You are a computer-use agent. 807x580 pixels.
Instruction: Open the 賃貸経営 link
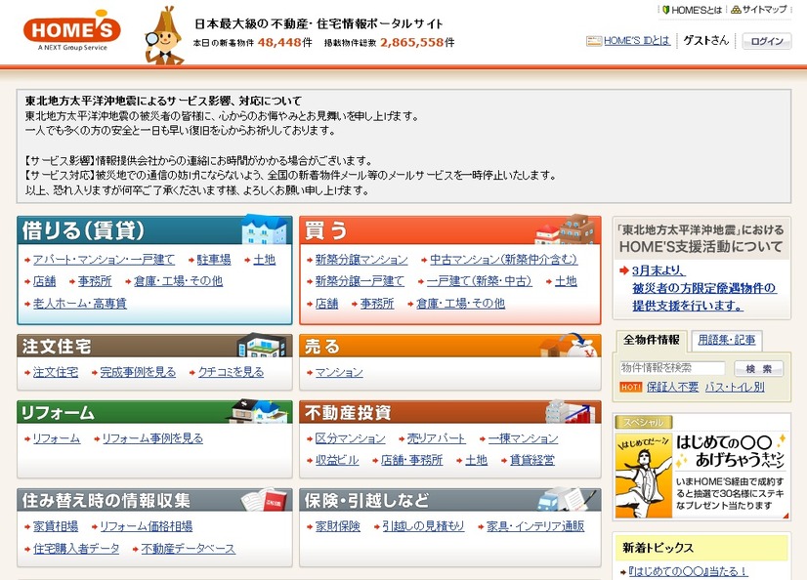(x=532, y=460)
